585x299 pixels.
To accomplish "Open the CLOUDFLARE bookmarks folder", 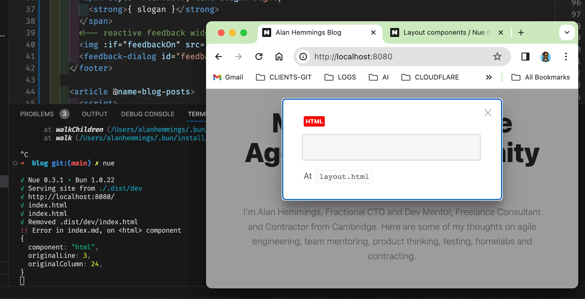I will pos(430,77).
